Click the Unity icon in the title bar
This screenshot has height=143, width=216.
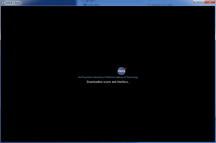click(3, 3)
